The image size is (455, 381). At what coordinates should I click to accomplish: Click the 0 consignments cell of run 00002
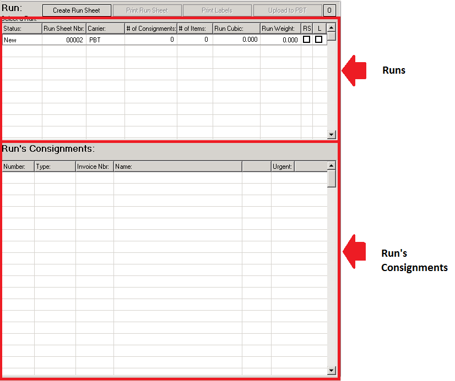151,40
